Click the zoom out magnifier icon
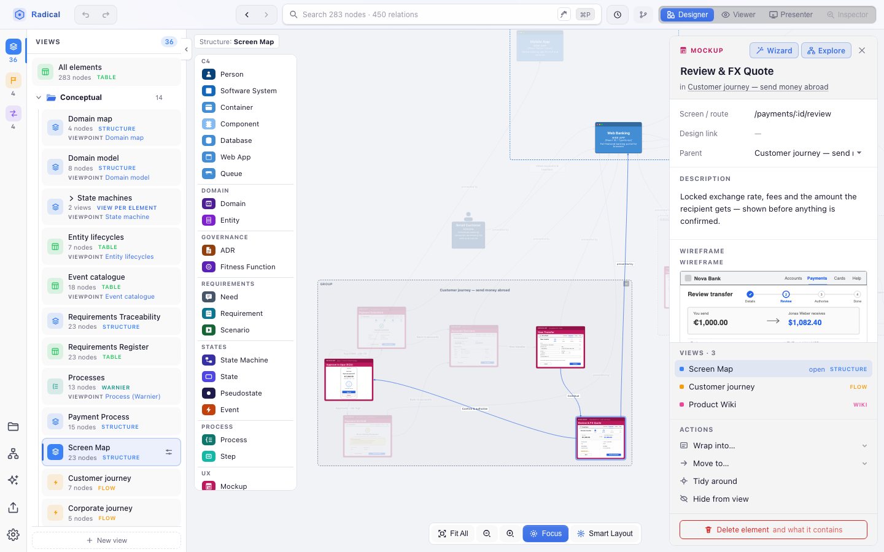The height and width of the screenshot is (552, 884). [487, 534]
